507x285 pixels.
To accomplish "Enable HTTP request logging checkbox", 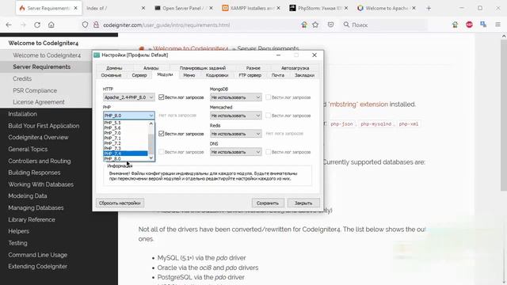I will (x=161, y=97).
